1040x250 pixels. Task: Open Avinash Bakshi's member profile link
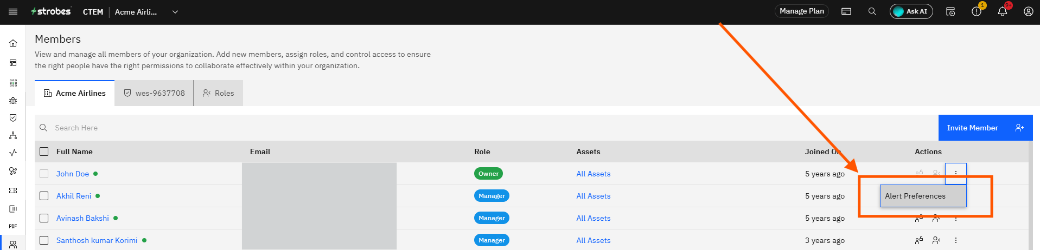82,218
